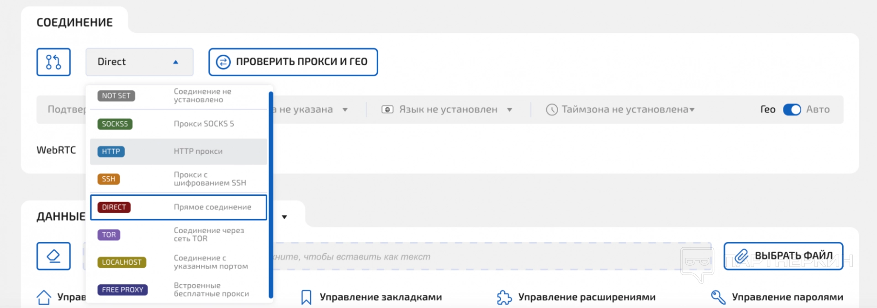The width and height of the screenshot is (877, 308).
Task: Open the dropdown ending in не указана
Action: (x=345, y=110)
